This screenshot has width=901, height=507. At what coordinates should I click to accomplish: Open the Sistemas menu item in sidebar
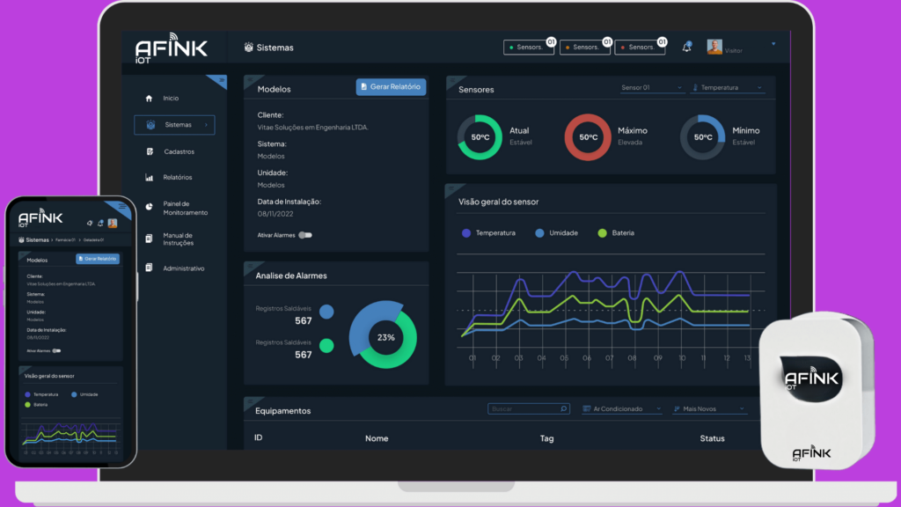tap(174, 125)
